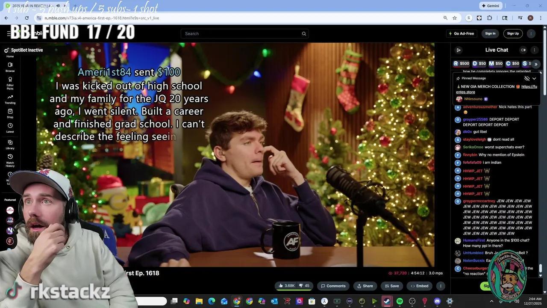Open Chrome extensions puzzle icon
547x308 pixels.
click(x=490, y=18)
